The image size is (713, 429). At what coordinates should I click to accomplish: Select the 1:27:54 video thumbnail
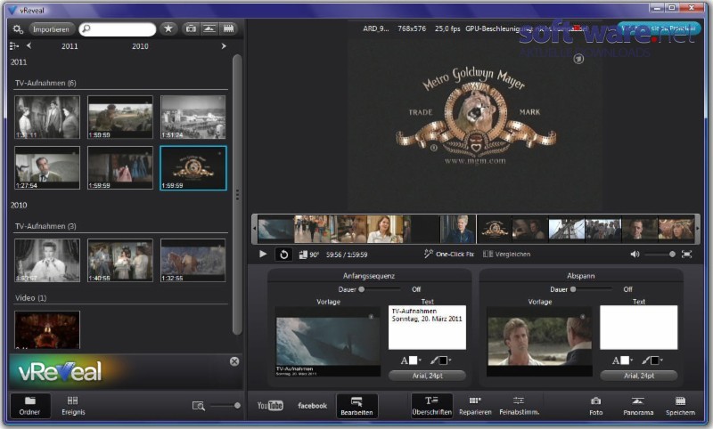47,168
